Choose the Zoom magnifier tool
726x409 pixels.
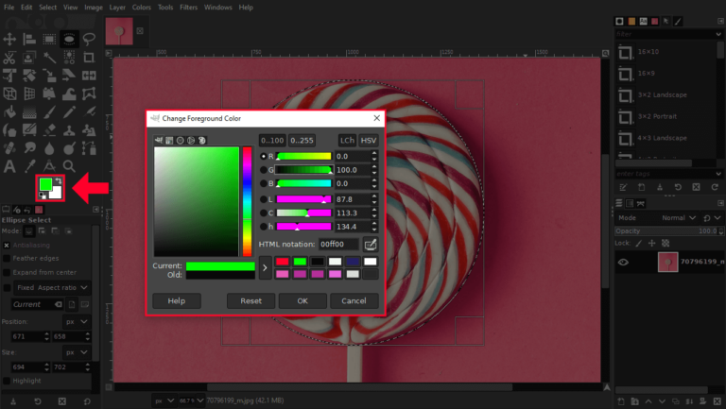click(69, 166)
